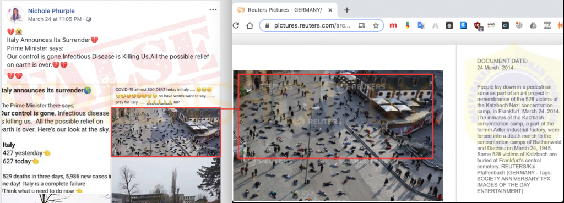The width and height of the screenshot is (564, 203).
Task: Bookmark this page with the star icon
Action: point(376,25)
